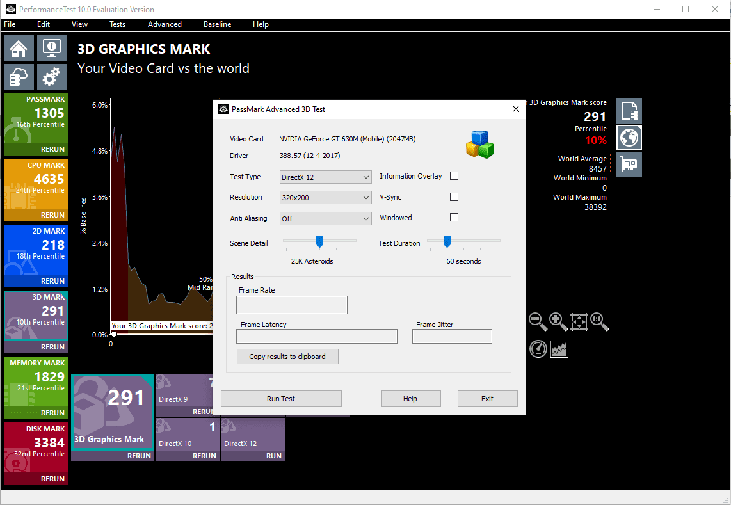Rerun the 3D Graphics Mark tile
The height and width of the screenshot is (505, 731).
tap(139, 456)
